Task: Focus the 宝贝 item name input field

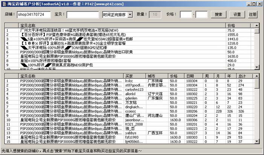Action: pos(83,15)
